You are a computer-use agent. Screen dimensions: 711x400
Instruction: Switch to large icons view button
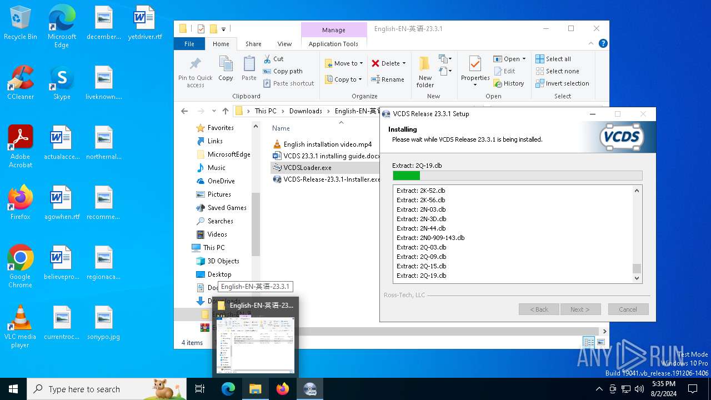[x=600, y=342]
